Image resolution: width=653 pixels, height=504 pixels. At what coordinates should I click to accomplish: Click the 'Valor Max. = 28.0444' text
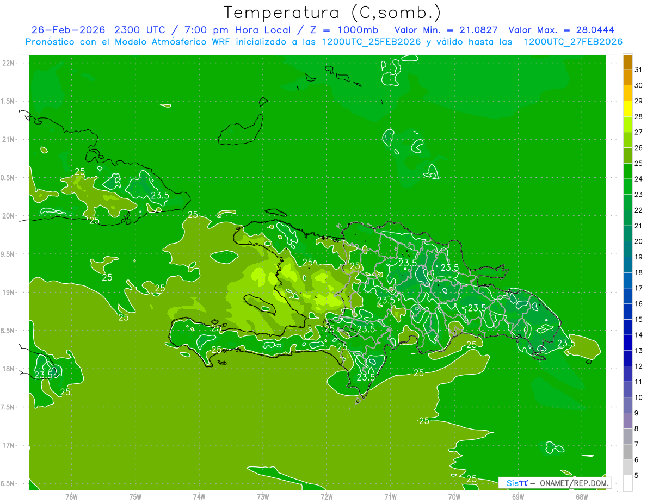tap(561, 30)
